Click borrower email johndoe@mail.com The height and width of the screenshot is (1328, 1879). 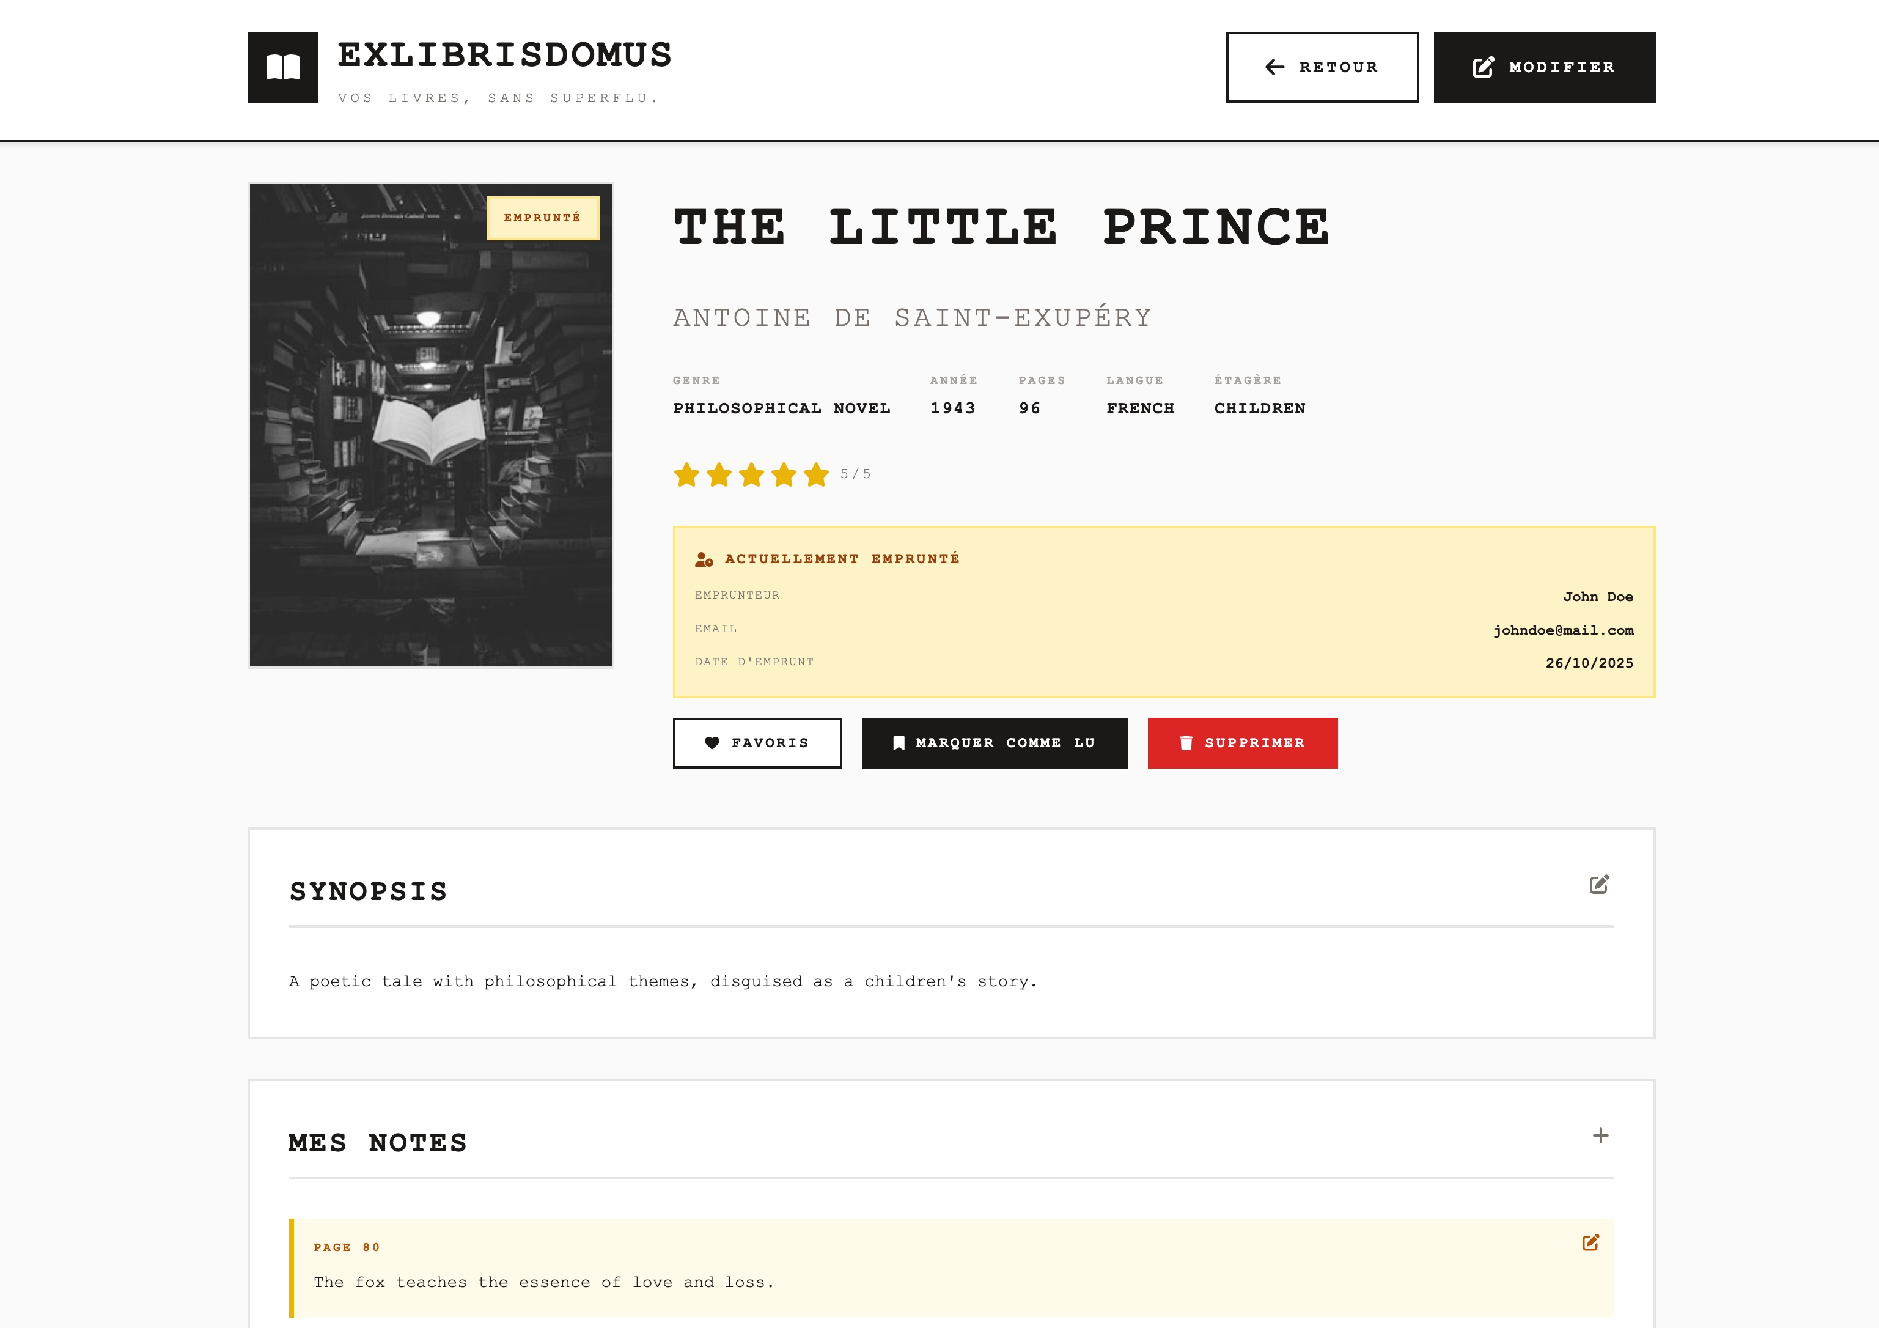coord(1562,630)
